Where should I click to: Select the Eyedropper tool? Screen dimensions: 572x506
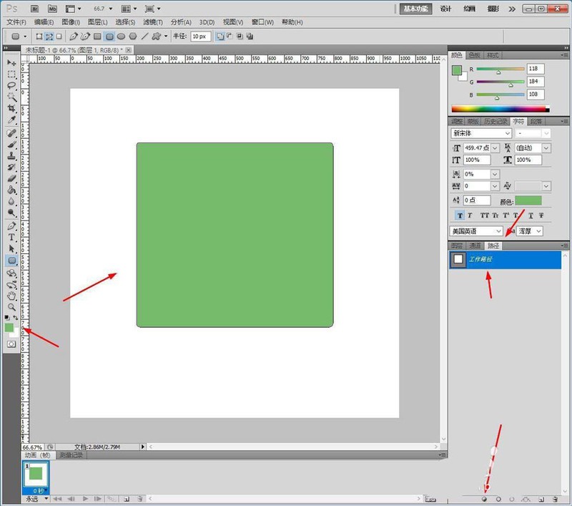tap(11, 120)
